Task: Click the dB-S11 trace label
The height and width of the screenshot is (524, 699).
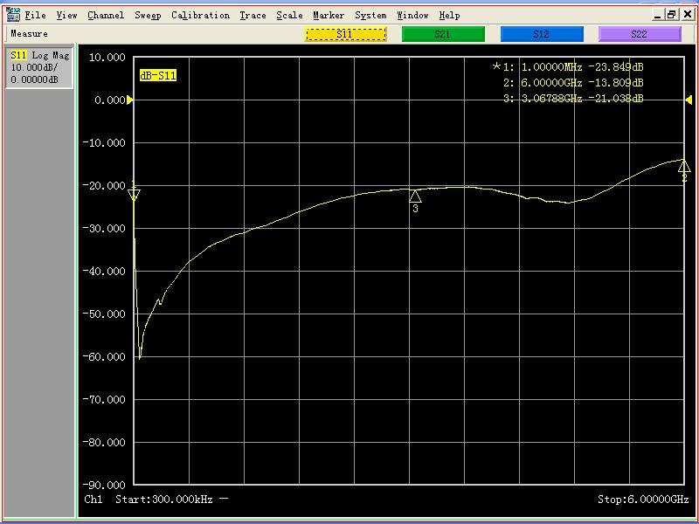Action: [158, 75]
